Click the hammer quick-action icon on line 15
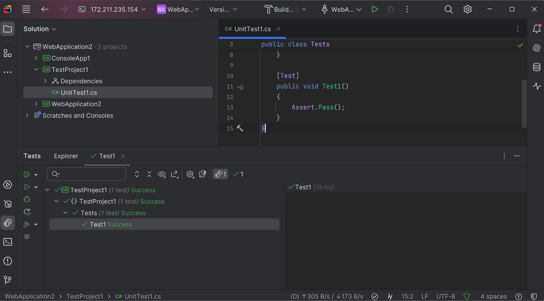Image resolution: width=544 pixels, height=301 pixels. tap(240, 128)
